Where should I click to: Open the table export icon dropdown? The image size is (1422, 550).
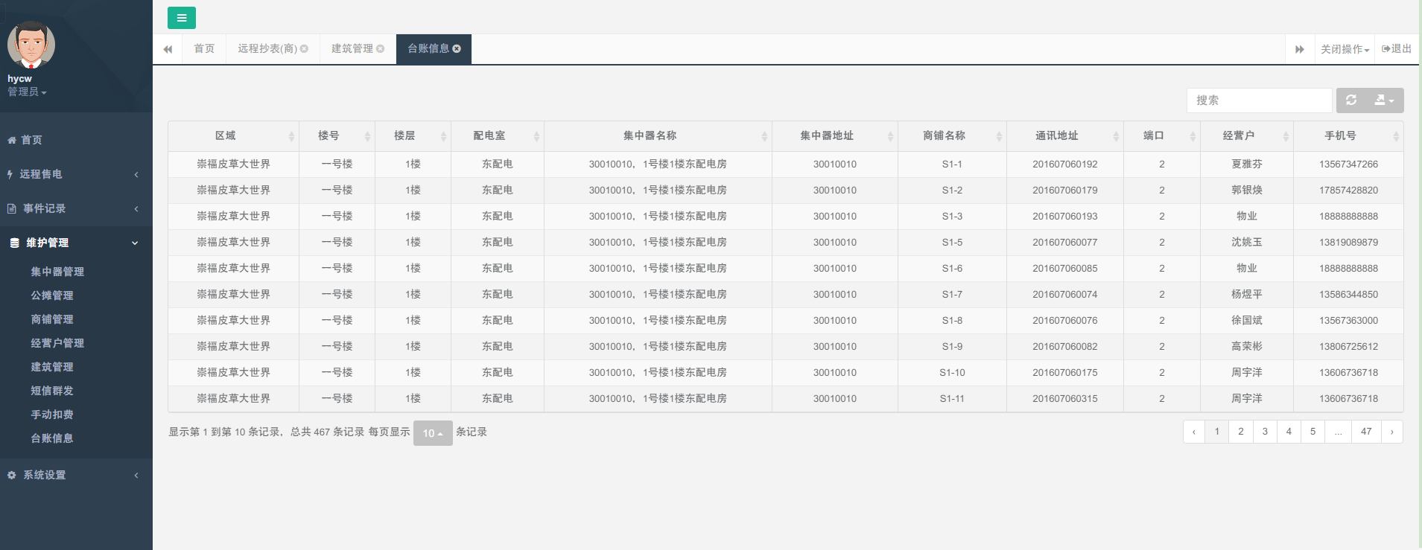click(x=1383, y=100)
